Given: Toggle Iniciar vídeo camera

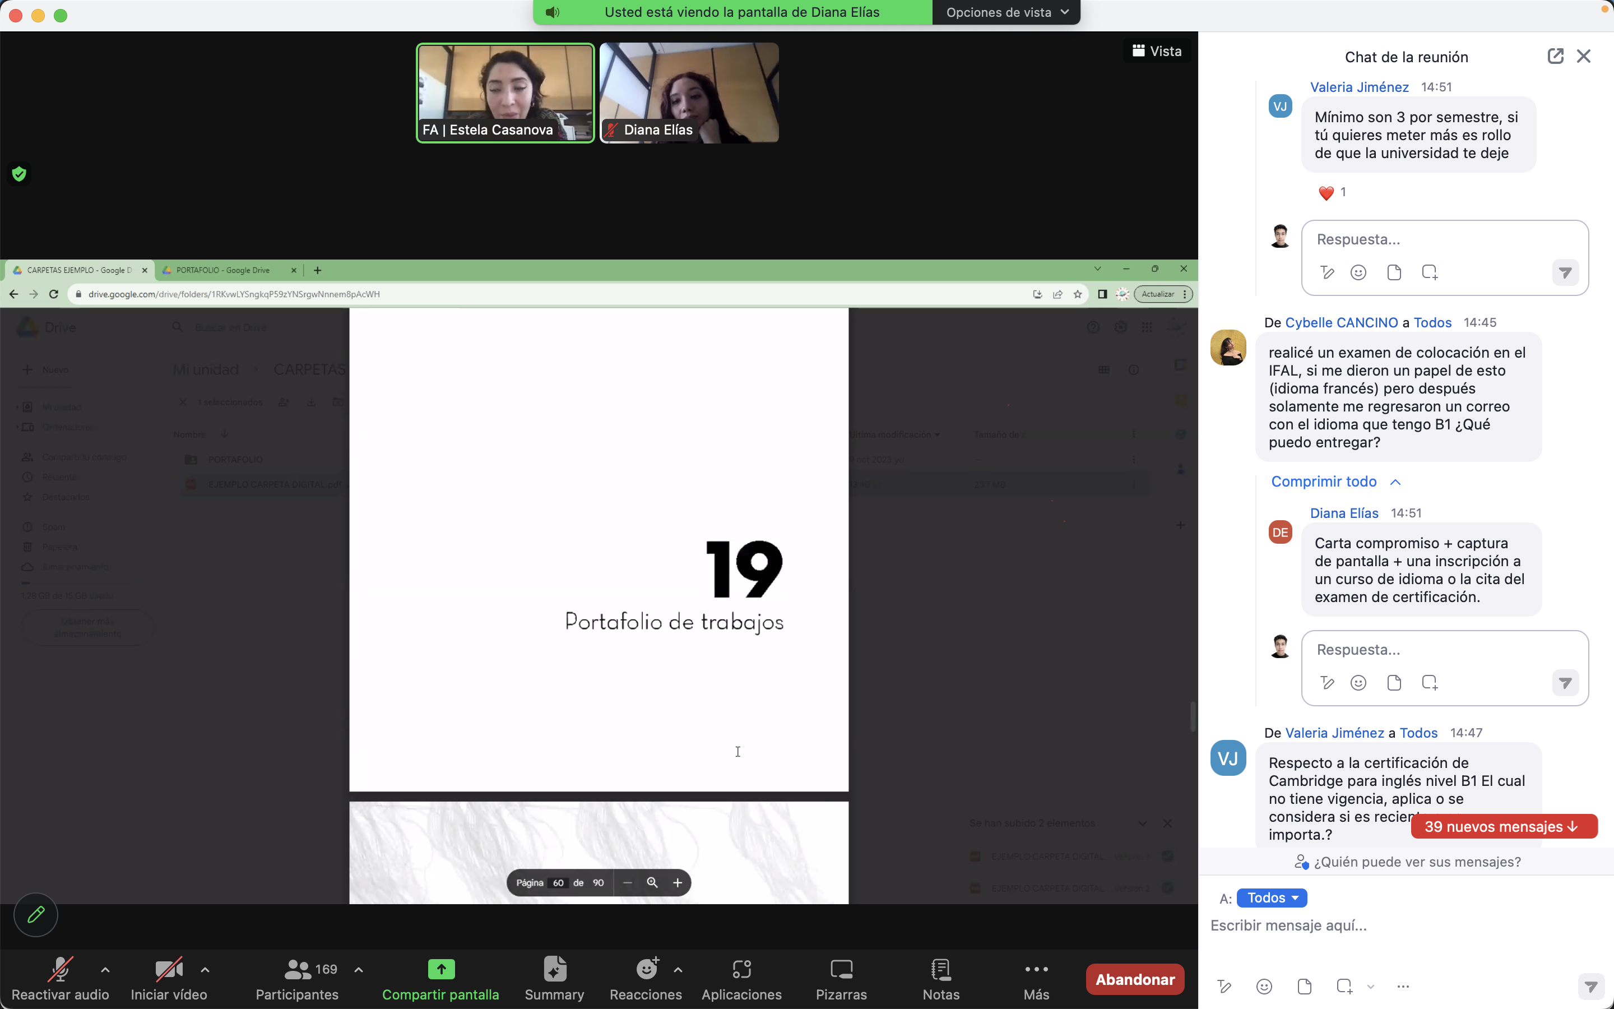Looking at the screenshot, I should pos(169,978).
